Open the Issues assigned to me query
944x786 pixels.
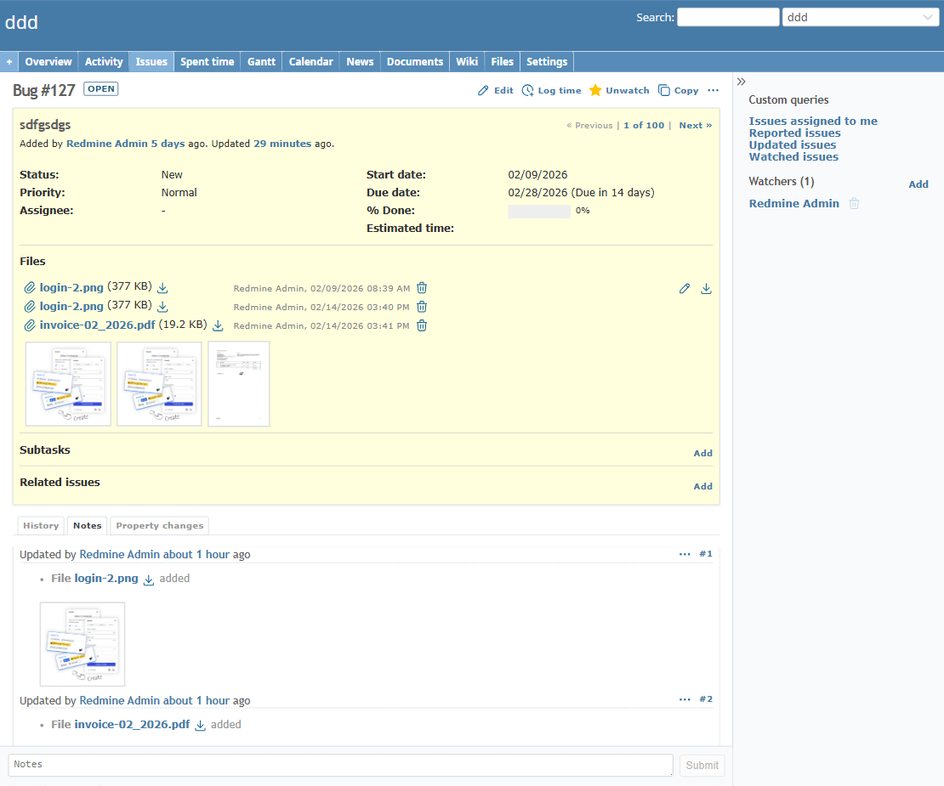812,121
